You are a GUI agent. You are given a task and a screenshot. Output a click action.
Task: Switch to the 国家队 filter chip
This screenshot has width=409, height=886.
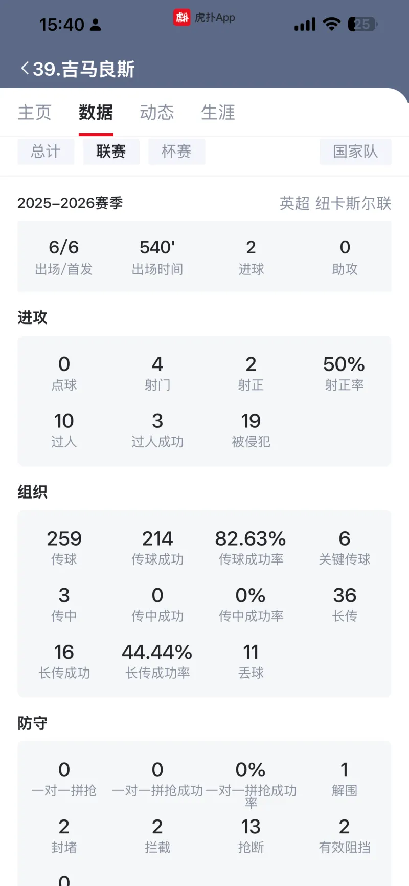(355, 152)
